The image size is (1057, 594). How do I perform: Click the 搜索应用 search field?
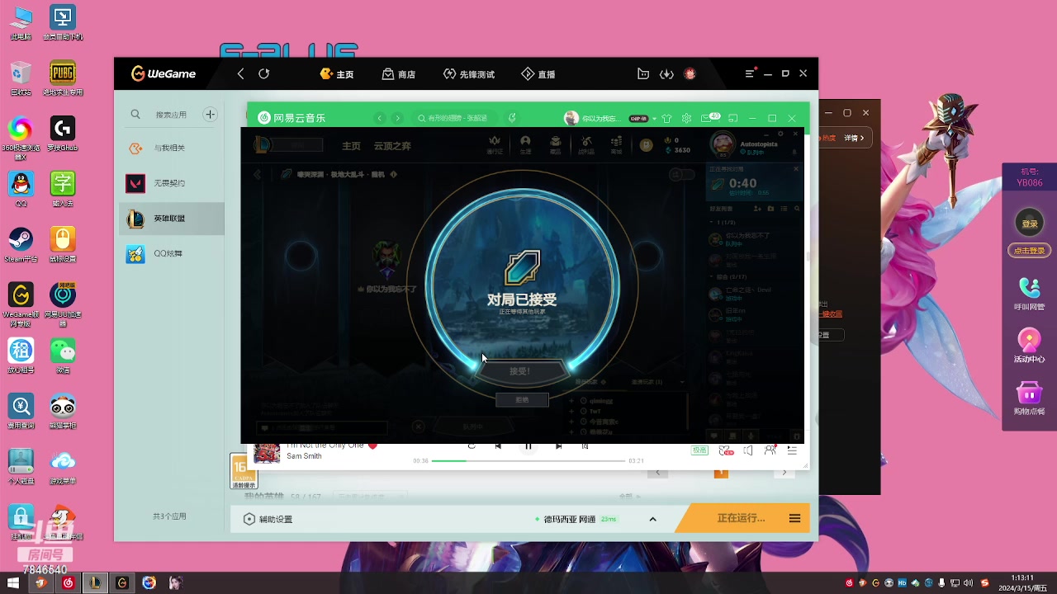tap(171, 115)
